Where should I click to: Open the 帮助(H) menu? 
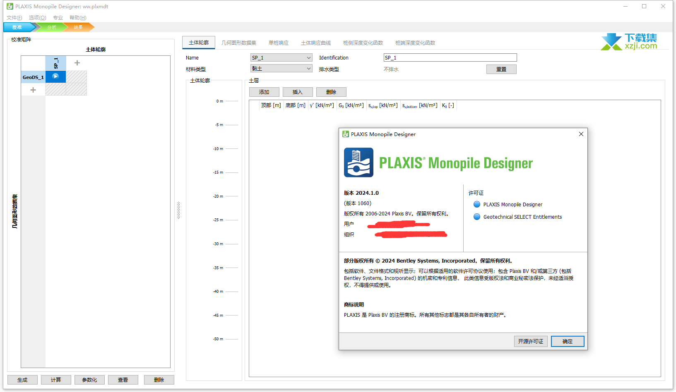tap(78, 17)
